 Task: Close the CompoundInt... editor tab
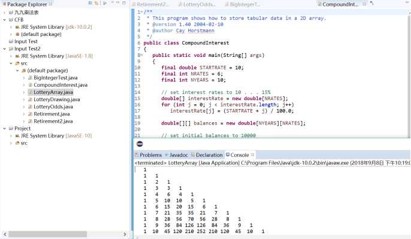[364, 4]
